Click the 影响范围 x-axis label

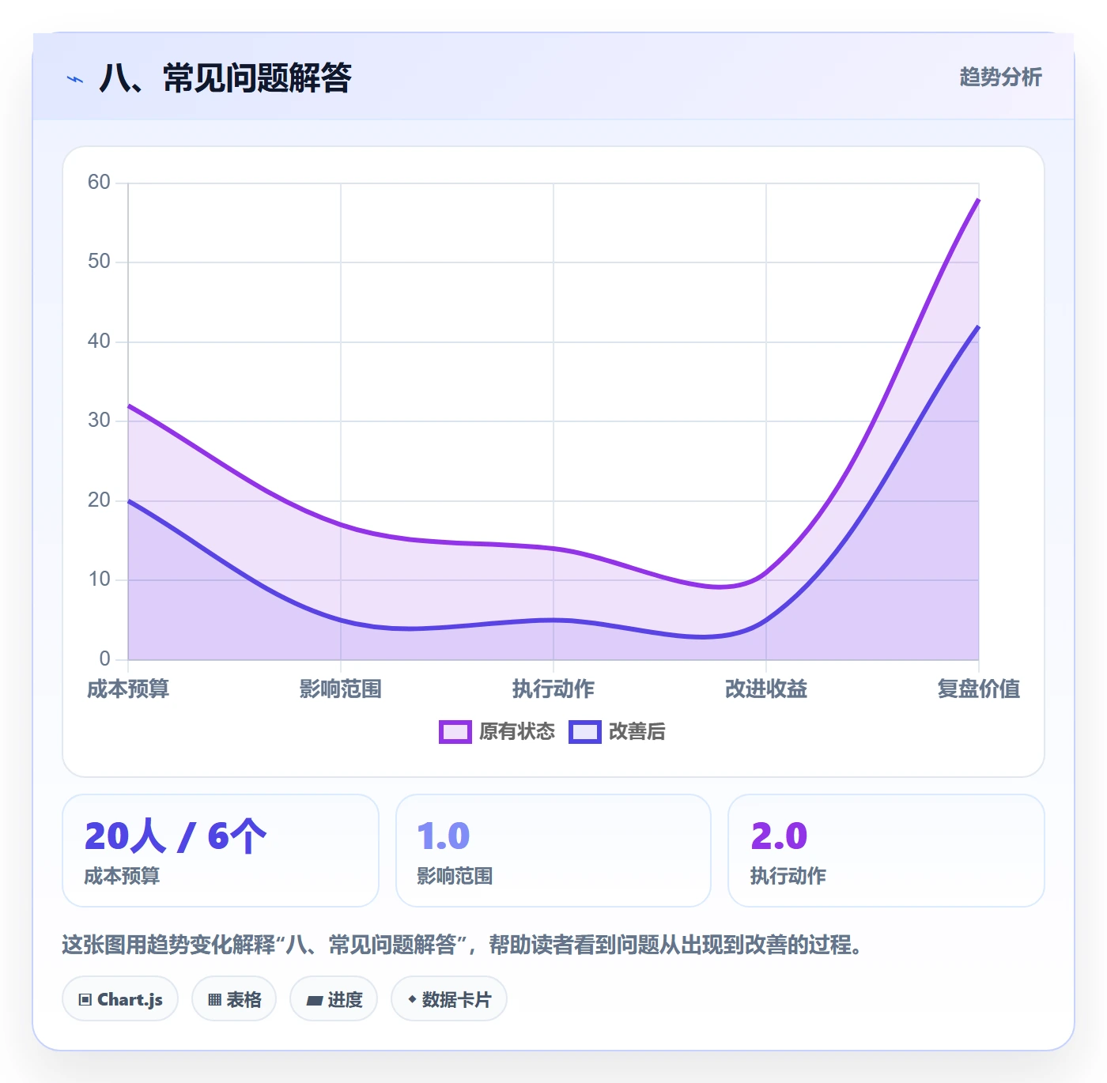pos(341,689)
